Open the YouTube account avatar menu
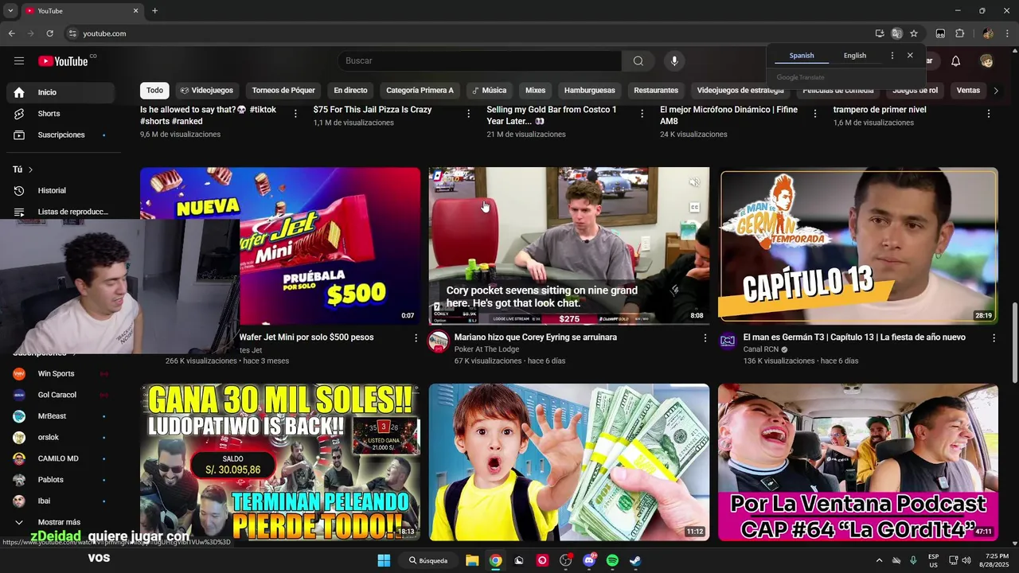Viewport: 1019px width, 573px height. [986, 61]
